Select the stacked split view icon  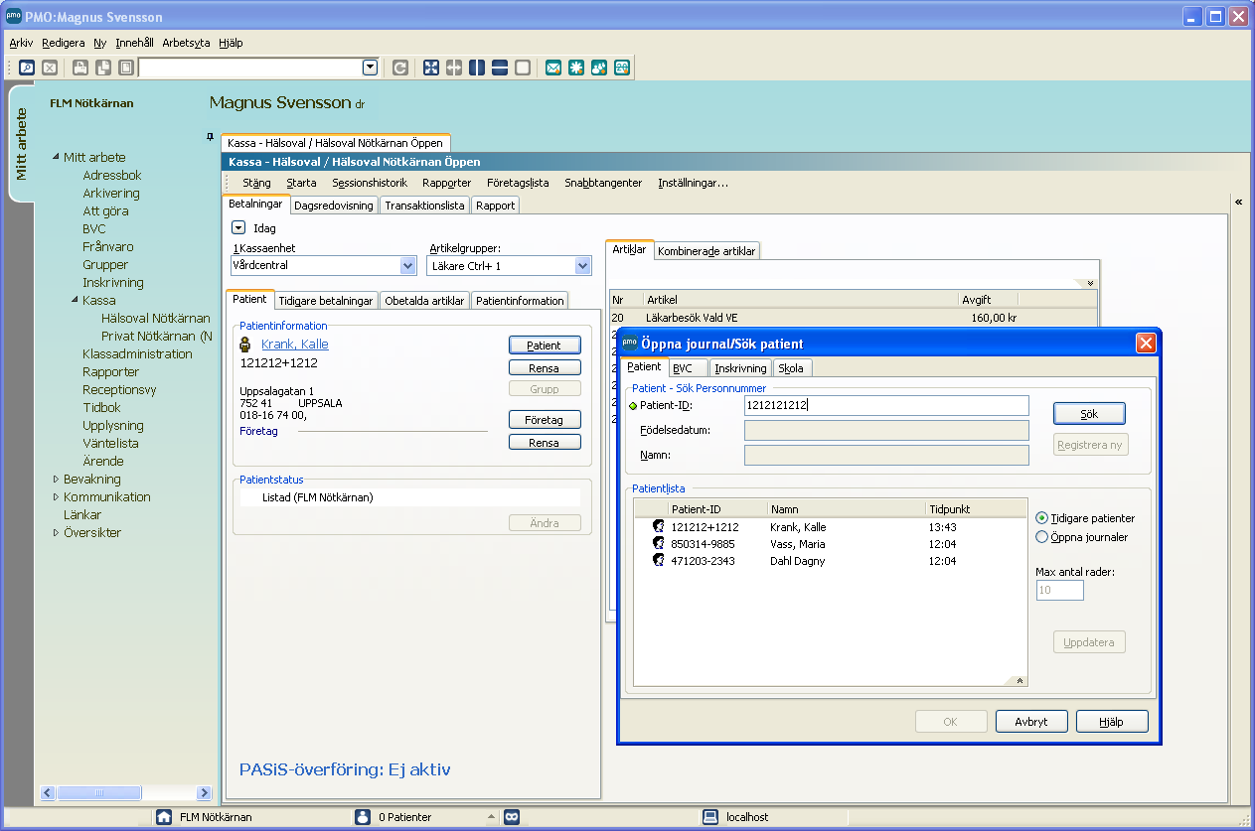pyautogui.click(x=500, y=68)
